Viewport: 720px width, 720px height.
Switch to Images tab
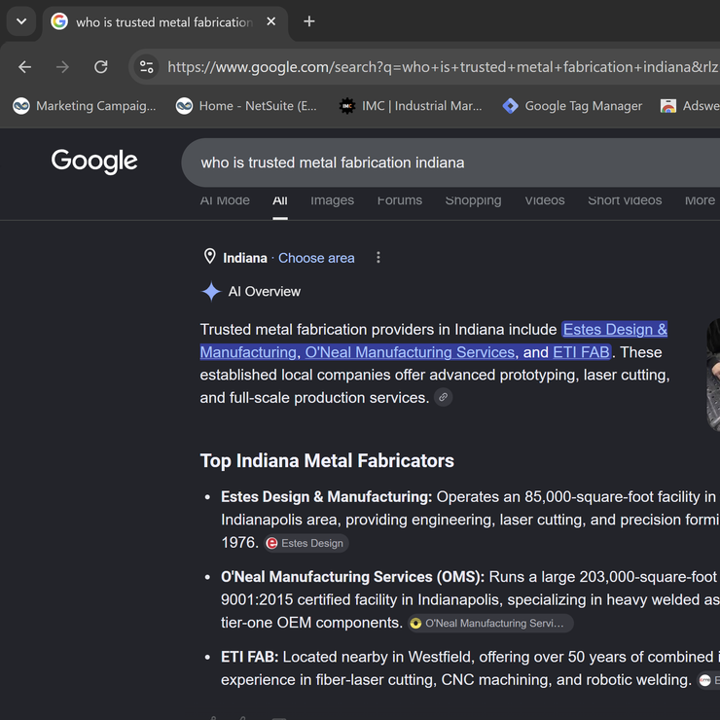[x=332, y=200]
